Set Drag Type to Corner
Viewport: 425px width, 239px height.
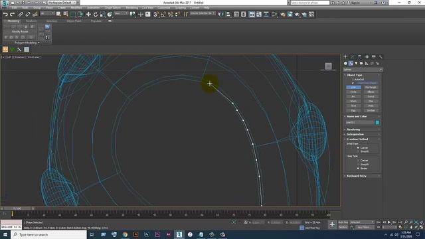point(358,161)
